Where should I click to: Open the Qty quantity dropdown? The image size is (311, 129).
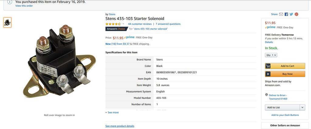[x=271, y=55]
